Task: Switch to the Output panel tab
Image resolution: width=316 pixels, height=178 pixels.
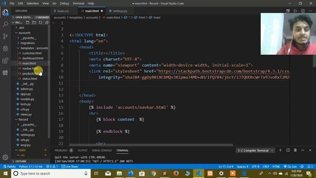Action: pos(82,150)
